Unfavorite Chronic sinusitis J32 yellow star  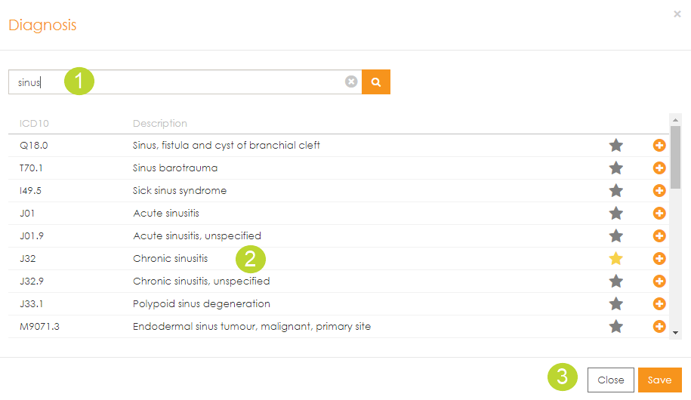point(616,259)
